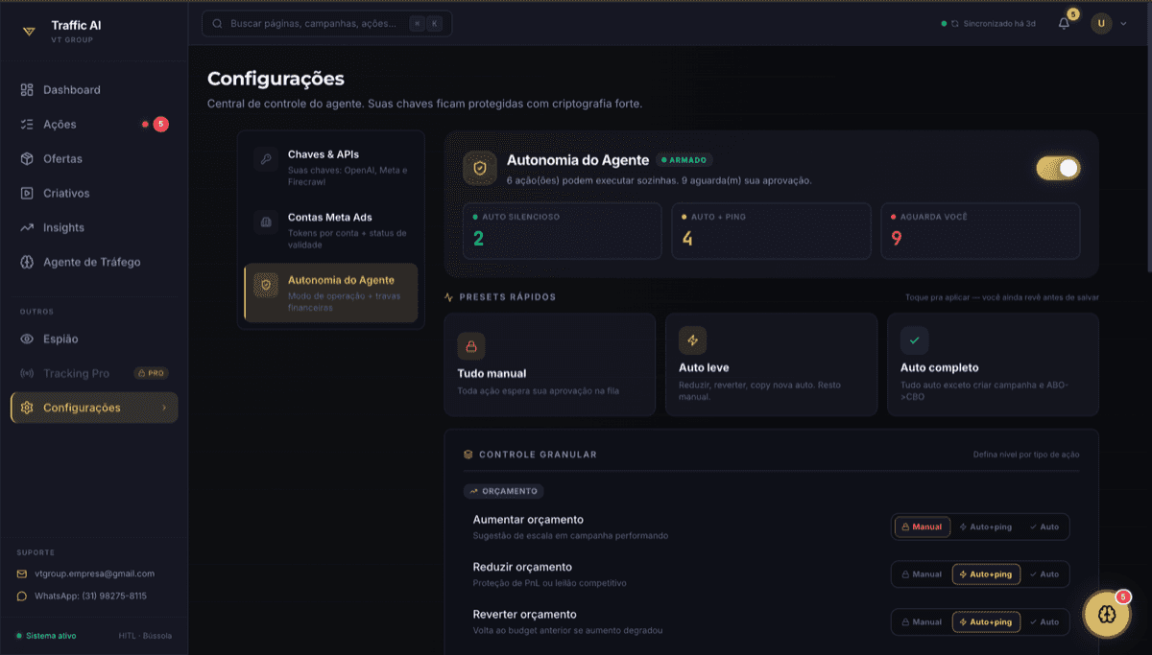This screenshot has height=655, width=1152.
Task: Click the WhatsApp support number
Action: coord(90,596)
